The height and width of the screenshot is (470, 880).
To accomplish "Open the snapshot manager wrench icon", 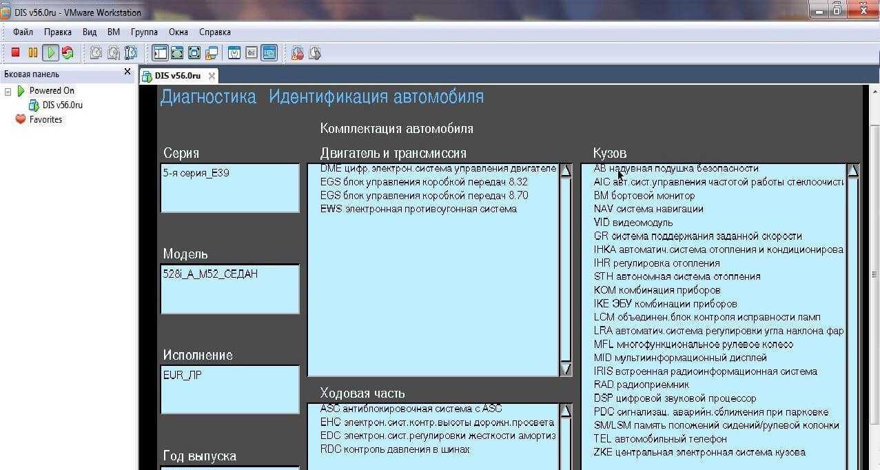I will [130, 52].
